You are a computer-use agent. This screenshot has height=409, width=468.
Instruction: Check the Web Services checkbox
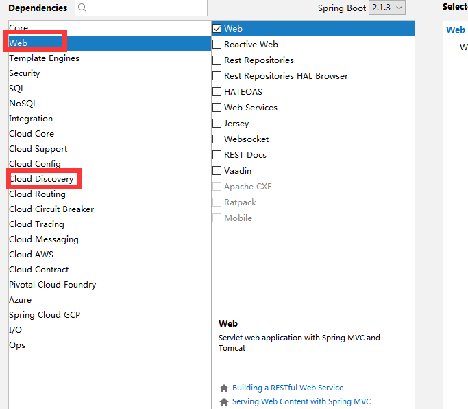(x=217, y=108)
